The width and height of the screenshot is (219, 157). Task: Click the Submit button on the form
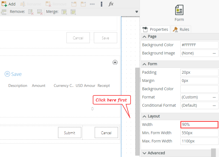point(70,133)
